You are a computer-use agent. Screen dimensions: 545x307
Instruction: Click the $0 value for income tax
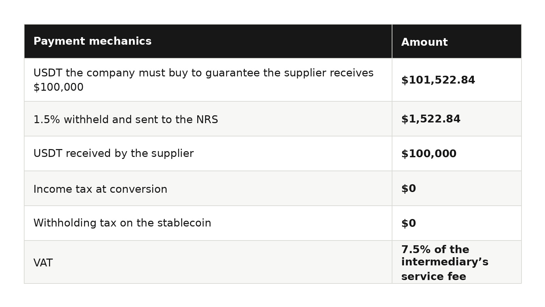408,189
